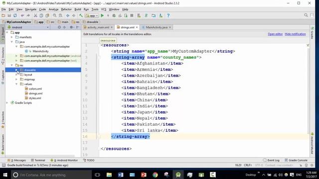Image resolution: width=319 pixels, height=179 pixels.
Task: Click the Cortana search box
Action: tap(51, 175)
